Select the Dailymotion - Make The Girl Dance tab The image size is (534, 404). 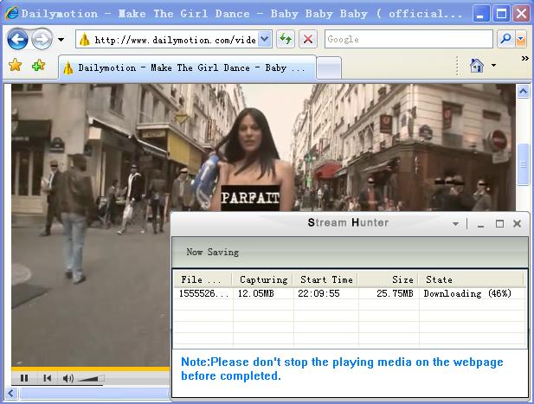[187, 67]
